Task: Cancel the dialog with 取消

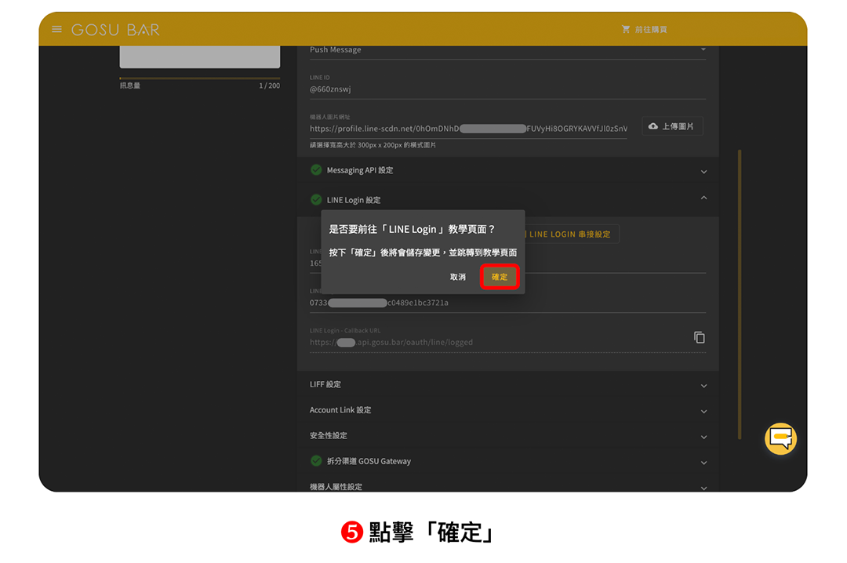Action: point(457,277)
